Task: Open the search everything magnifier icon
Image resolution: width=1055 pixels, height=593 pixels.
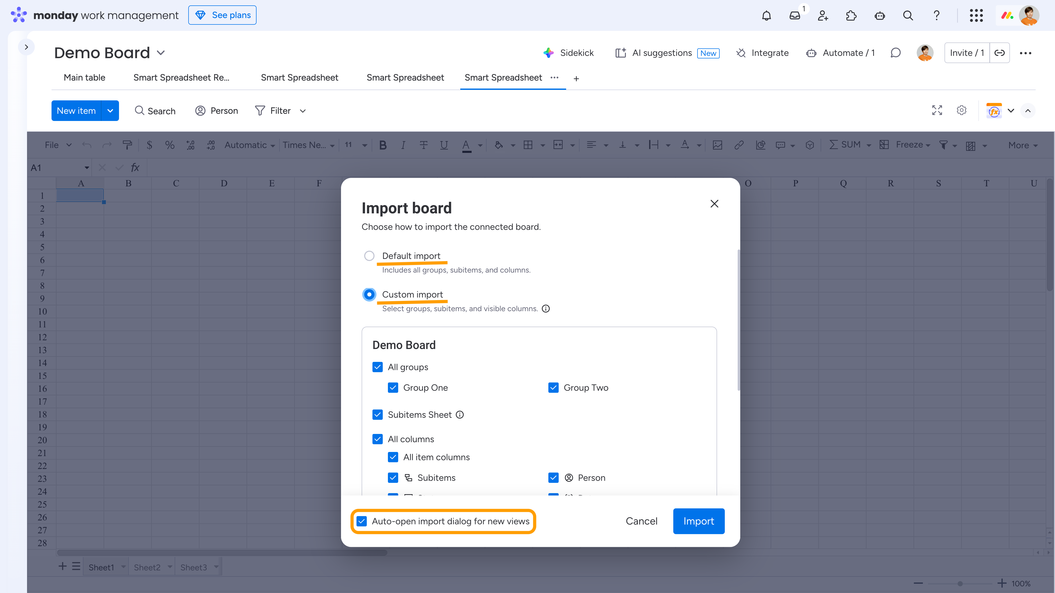Action: 908,15
